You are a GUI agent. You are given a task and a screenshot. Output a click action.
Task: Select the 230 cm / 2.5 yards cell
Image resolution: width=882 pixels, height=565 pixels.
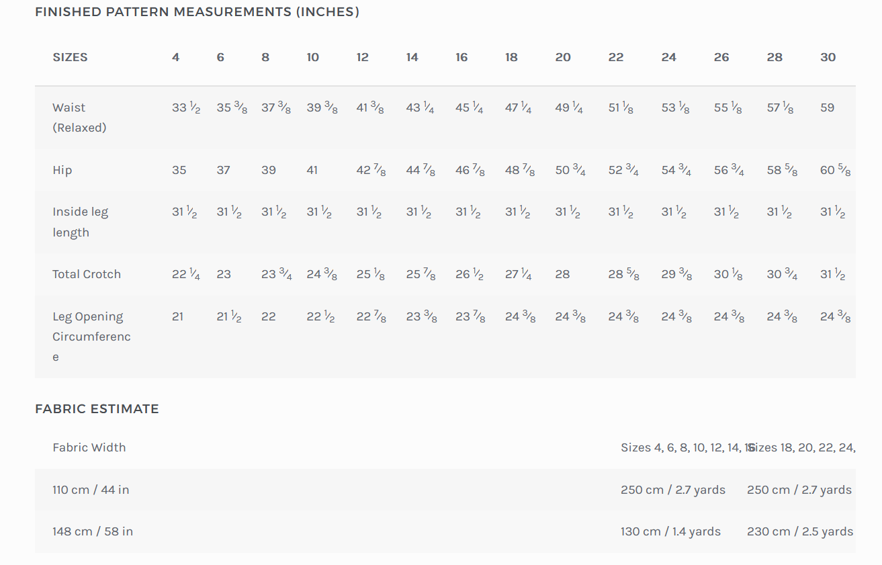799,531
